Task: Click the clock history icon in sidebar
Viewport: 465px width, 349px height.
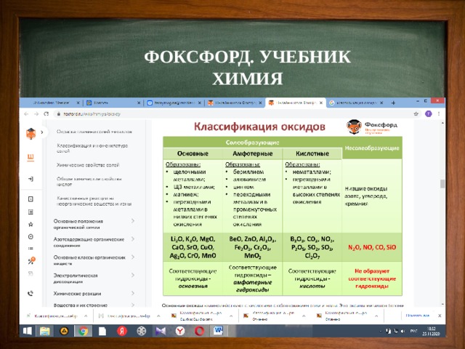Action: tap(31, 236)
